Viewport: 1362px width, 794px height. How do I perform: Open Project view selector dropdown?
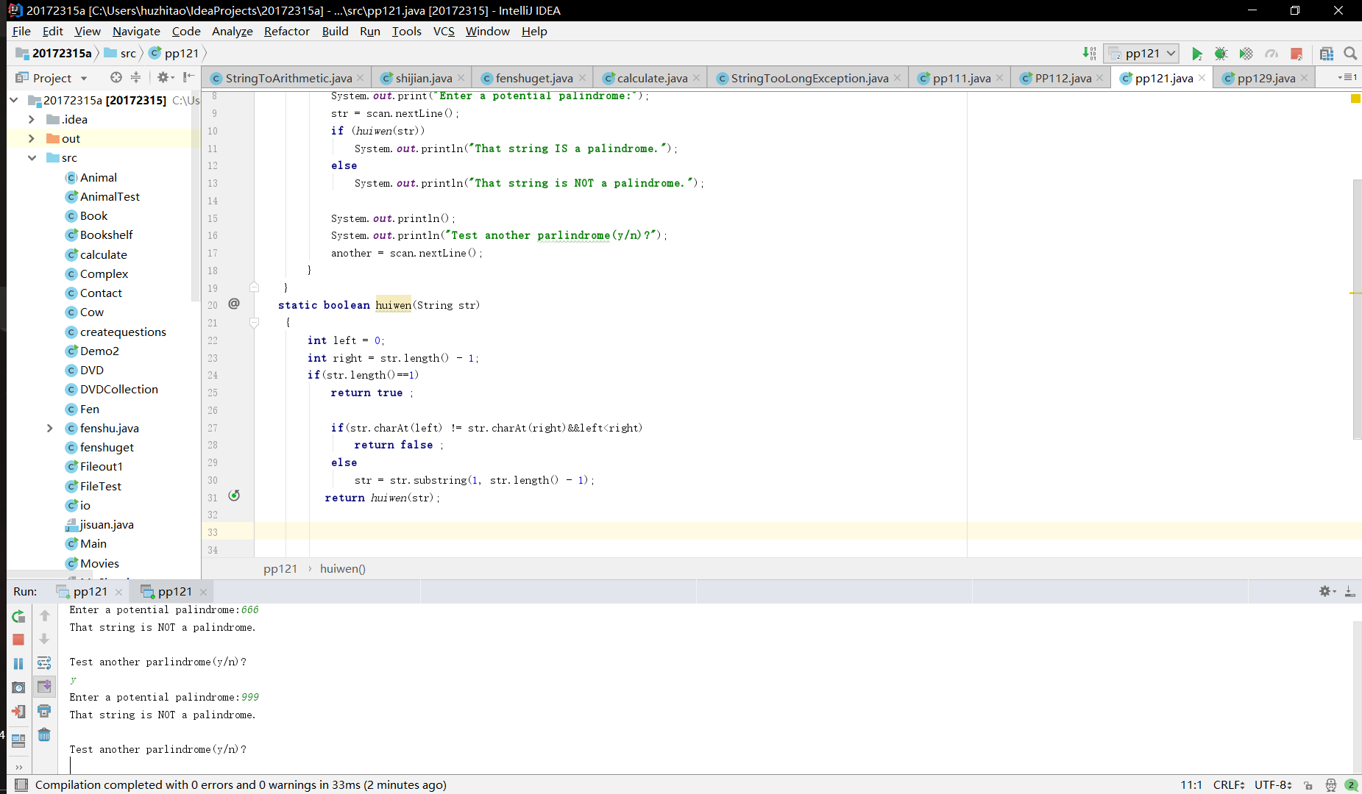pos(52,78)
